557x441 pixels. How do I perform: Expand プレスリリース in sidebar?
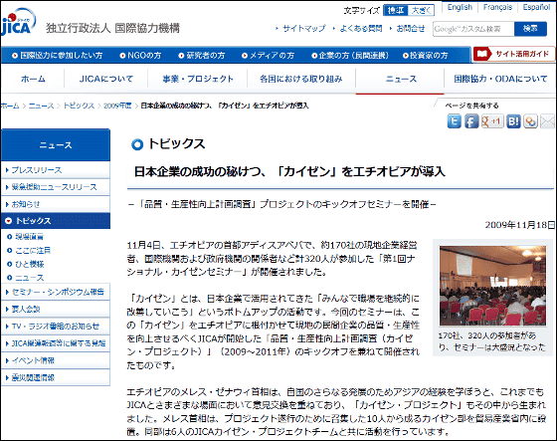[56, 170]
